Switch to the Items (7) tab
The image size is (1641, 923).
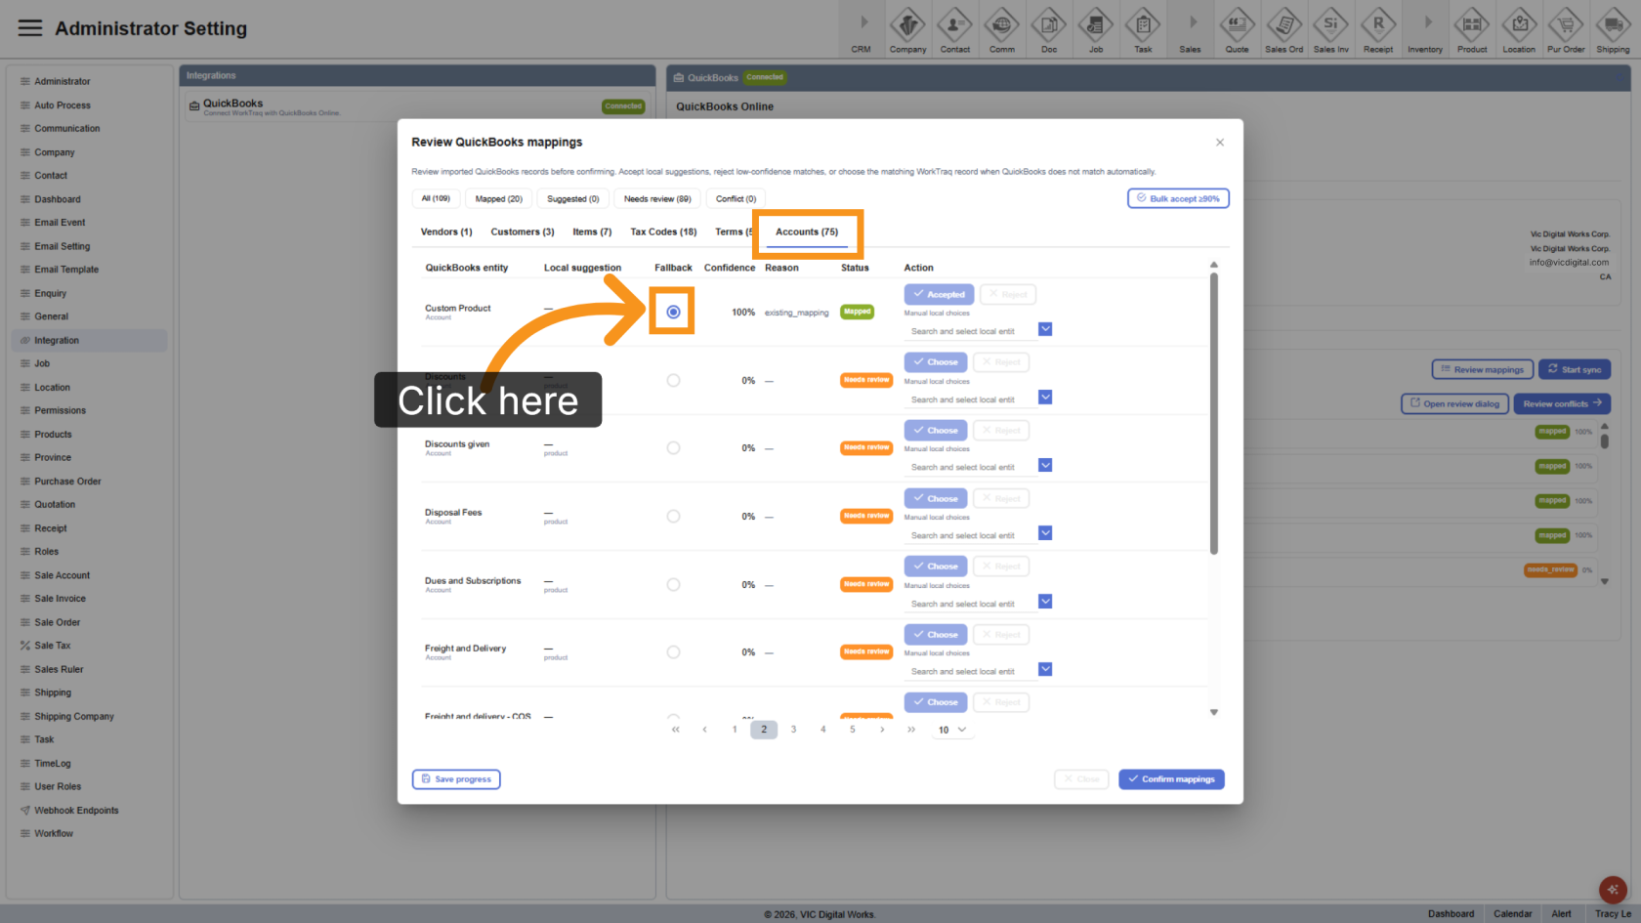click(x=592, y=231)
